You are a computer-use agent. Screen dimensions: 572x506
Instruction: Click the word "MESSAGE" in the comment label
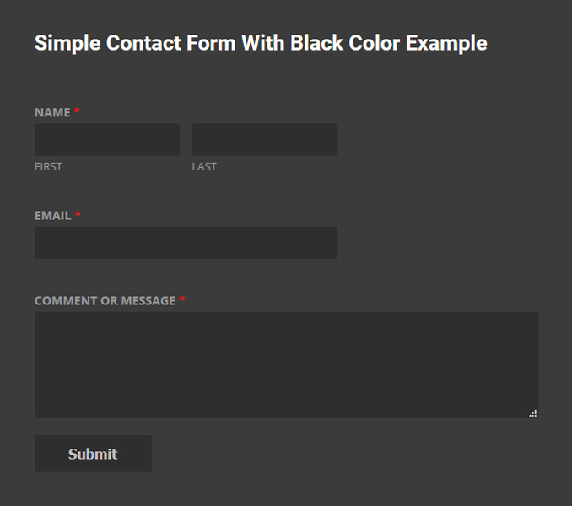[148, 300]
